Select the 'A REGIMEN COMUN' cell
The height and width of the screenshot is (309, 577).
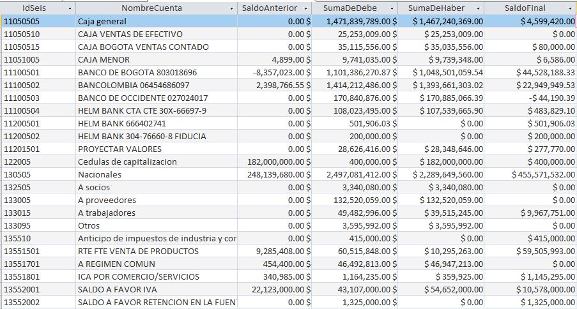pyautogui.click(x=157, y=264)
